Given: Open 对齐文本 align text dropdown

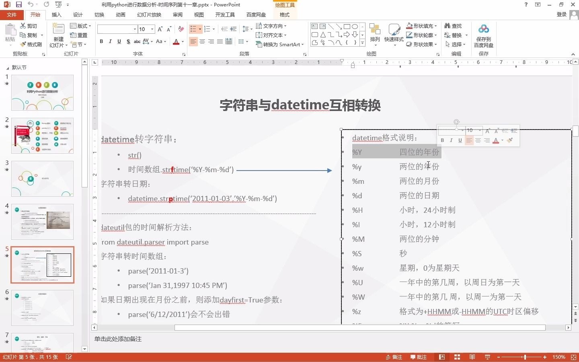Looking at the screenshot, I should 271,35.
